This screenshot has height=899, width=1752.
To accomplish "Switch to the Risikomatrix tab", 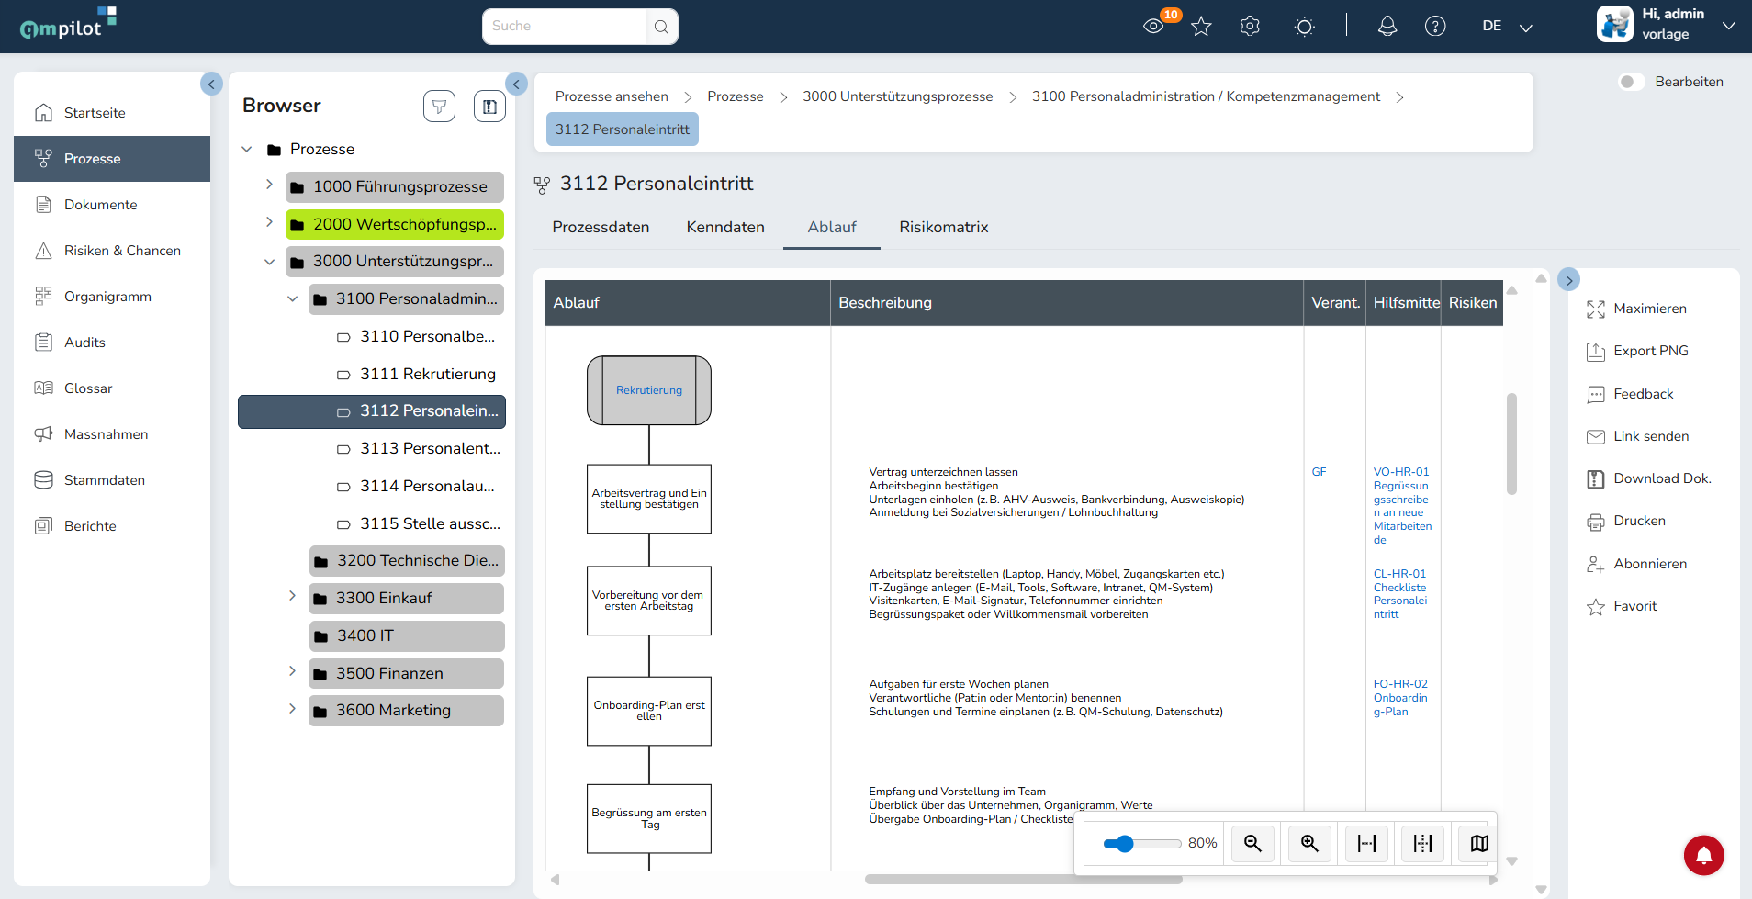I will click(943, 227).
